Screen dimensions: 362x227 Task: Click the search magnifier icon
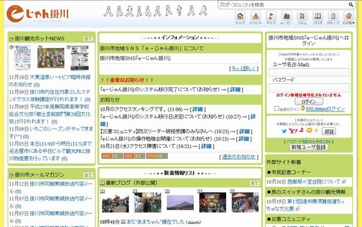(x=351, y=5)
